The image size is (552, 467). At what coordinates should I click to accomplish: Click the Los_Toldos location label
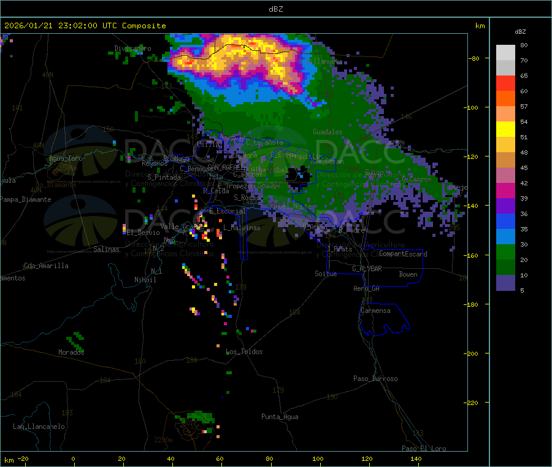pos(244,352)
